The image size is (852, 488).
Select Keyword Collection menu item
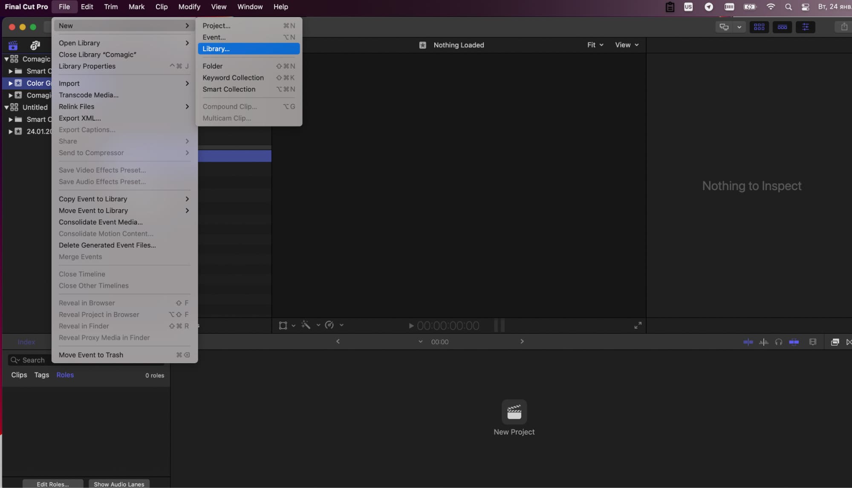coord(248,78)
